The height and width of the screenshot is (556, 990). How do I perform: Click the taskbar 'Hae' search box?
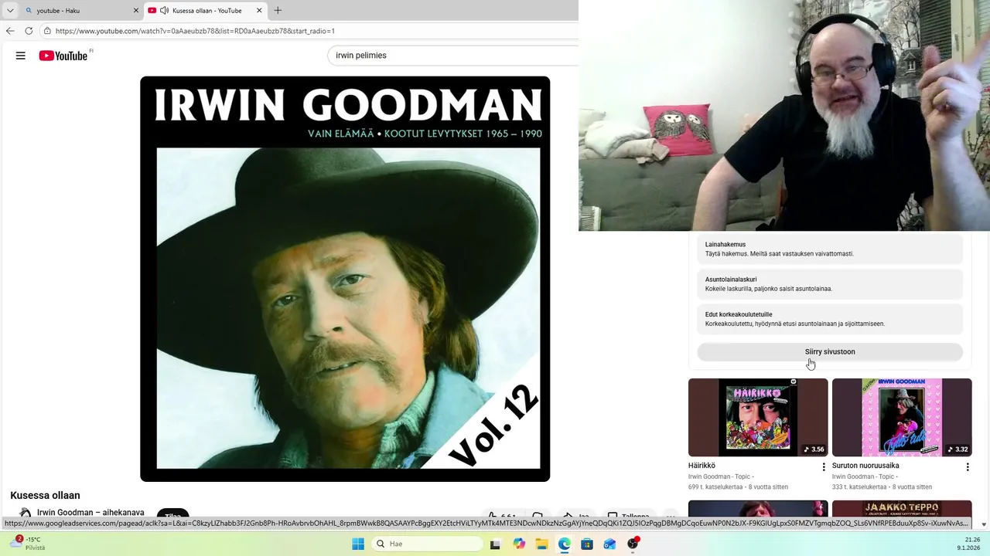[x=428, y=544]
